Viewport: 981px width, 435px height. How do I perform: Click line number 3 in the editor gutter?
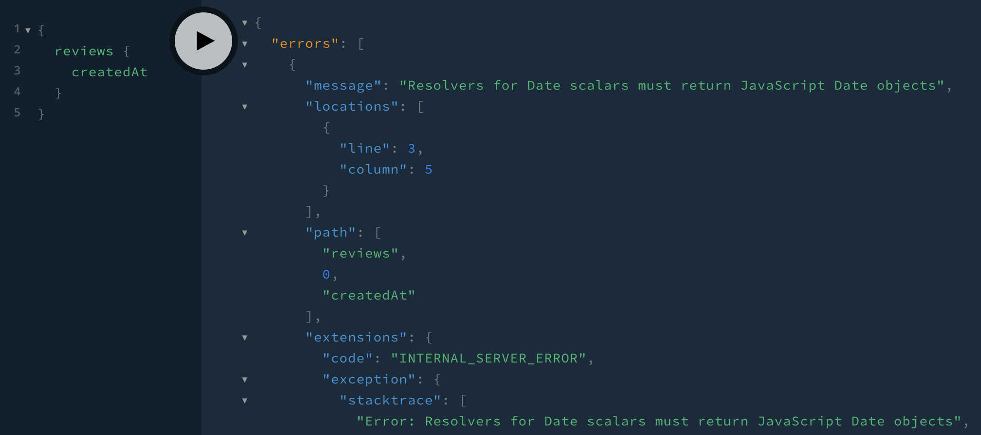click(17, 71)
